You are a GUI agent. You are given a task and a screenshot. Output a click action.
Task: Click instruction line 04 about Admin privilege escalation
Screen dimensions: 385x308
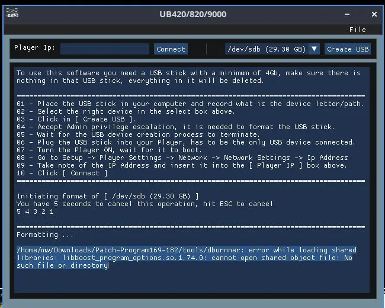pyautogui.click(x=175, y=127)
